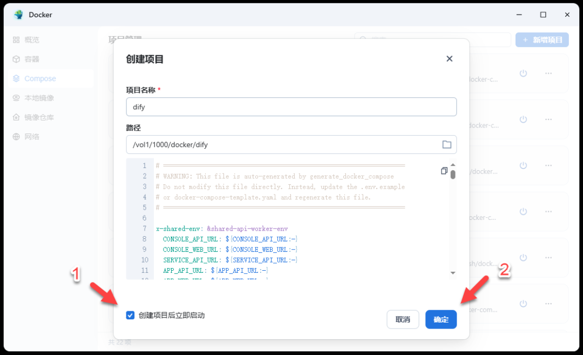Open the more menu in the sh/dock... row
583x355 pixels.
pos(548,258)
